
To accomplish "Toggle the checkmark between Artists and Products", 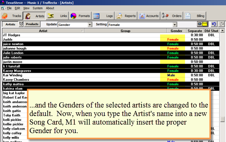I will point(21,24).
